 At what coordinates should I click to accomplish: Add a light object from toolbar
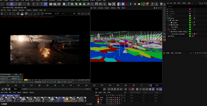(x=105, y=4)
